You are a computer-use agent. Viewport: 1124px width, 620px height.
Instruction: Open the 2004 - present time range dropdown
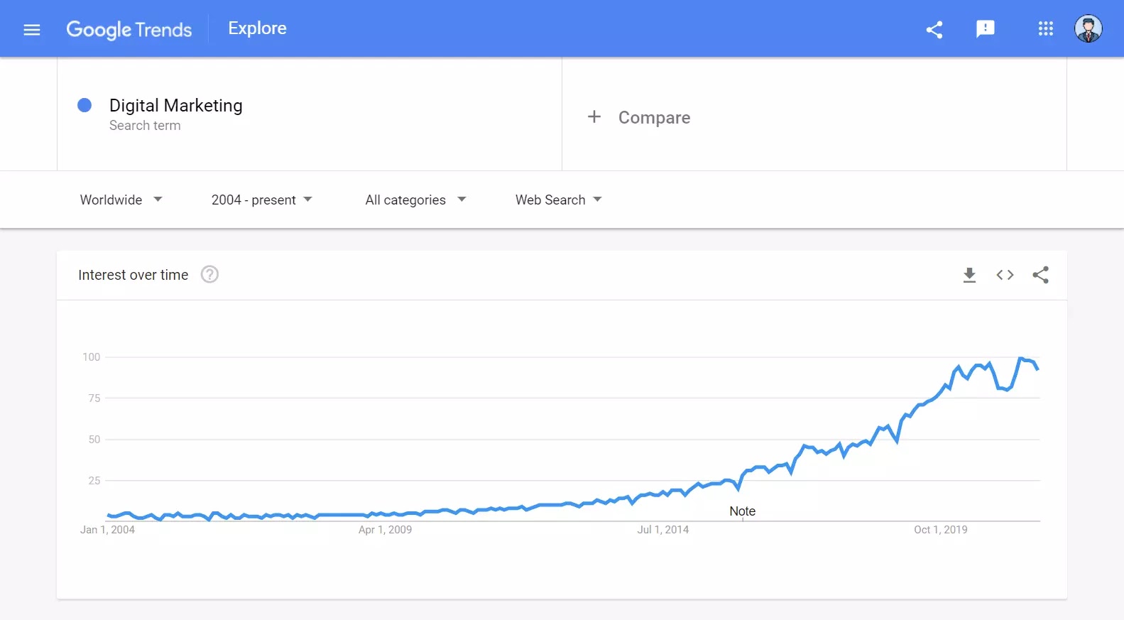tap(261, 200)
